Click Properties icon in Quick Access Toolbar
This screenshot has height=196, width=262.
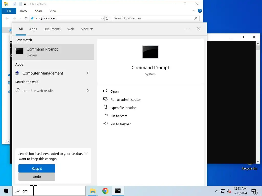click(x=15, y=4)
